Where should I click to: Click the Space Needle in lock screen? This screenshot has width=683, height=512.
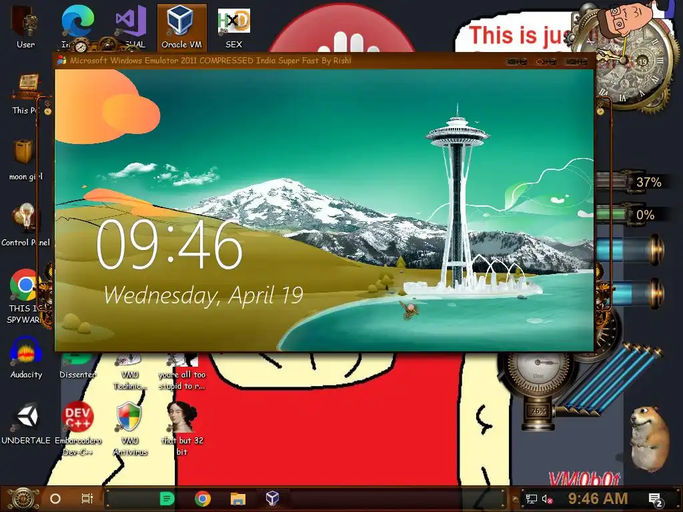coord(458,196)
